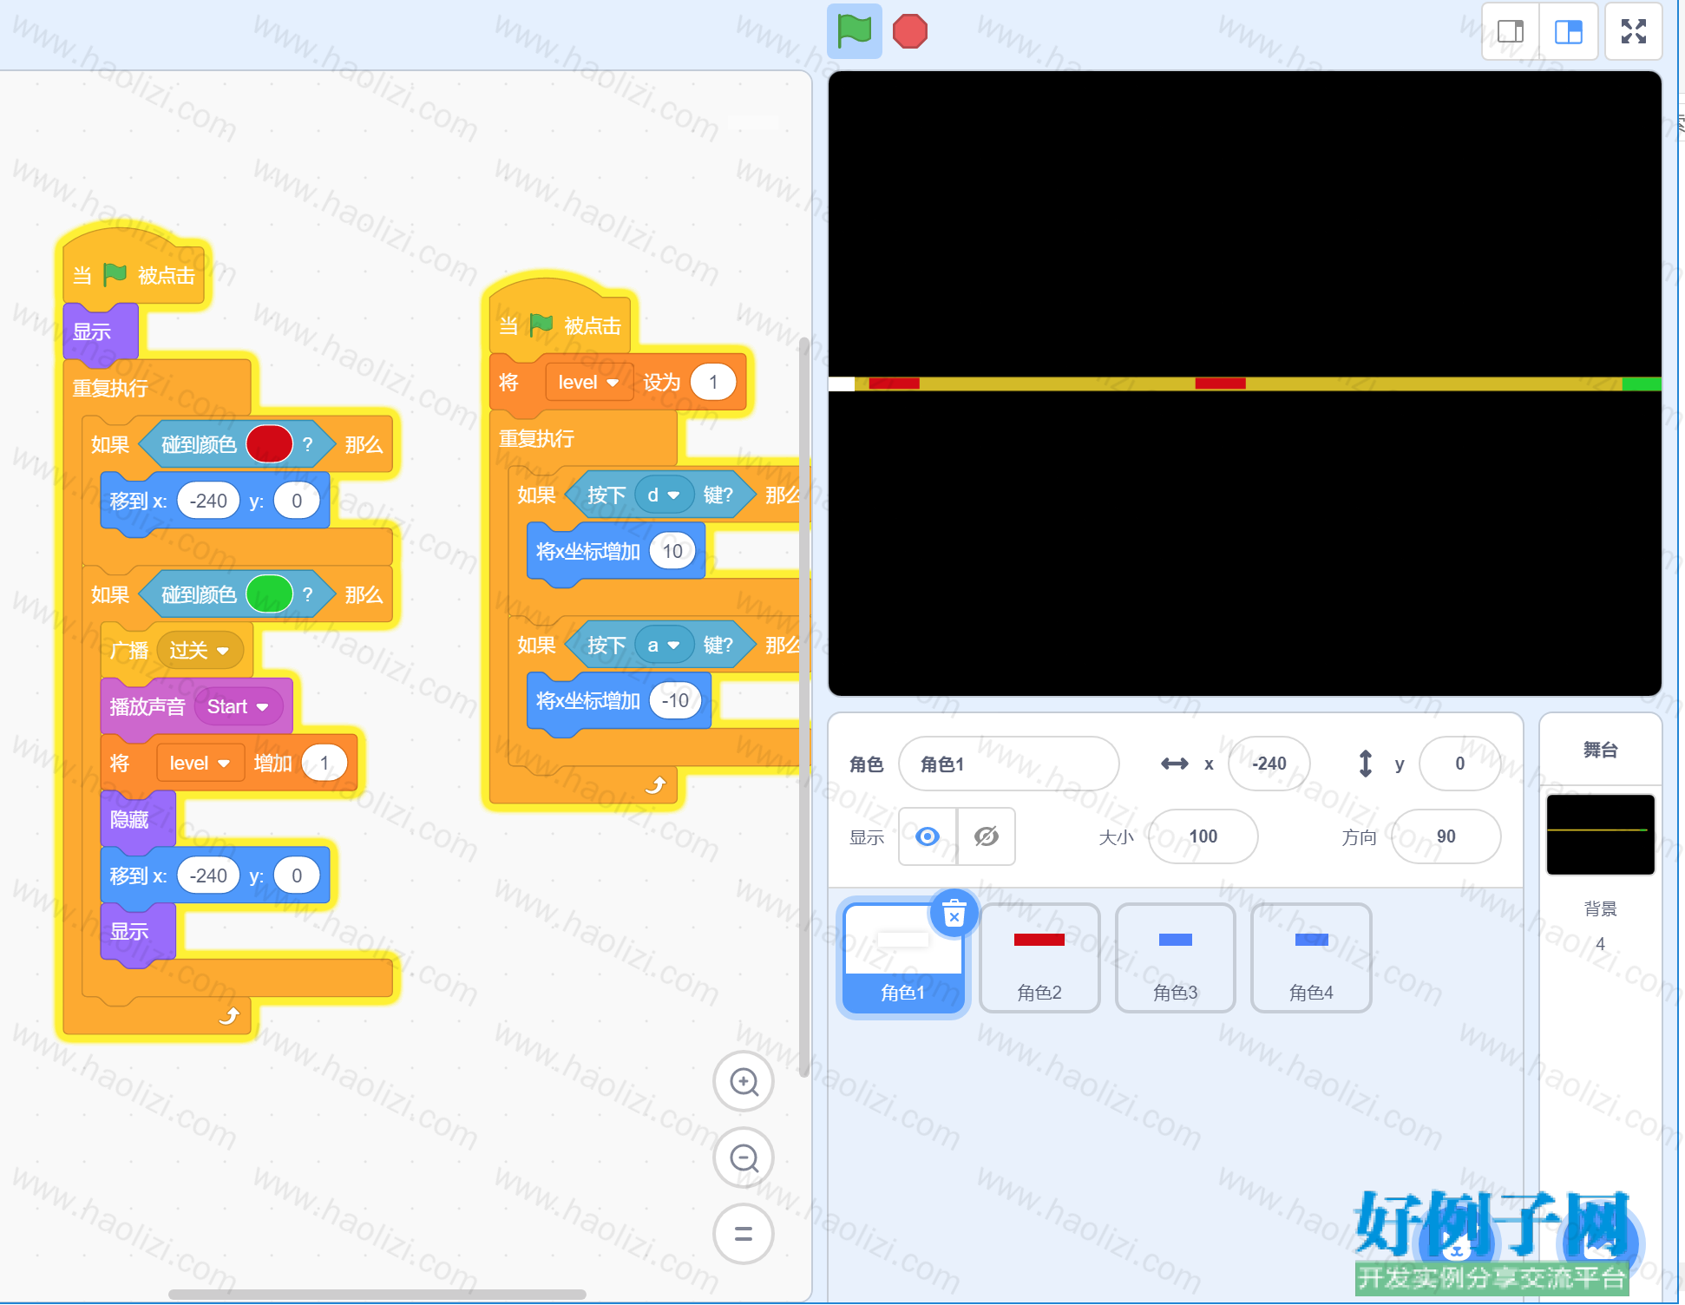Zoom out the code workspace

pos(744,1157)
